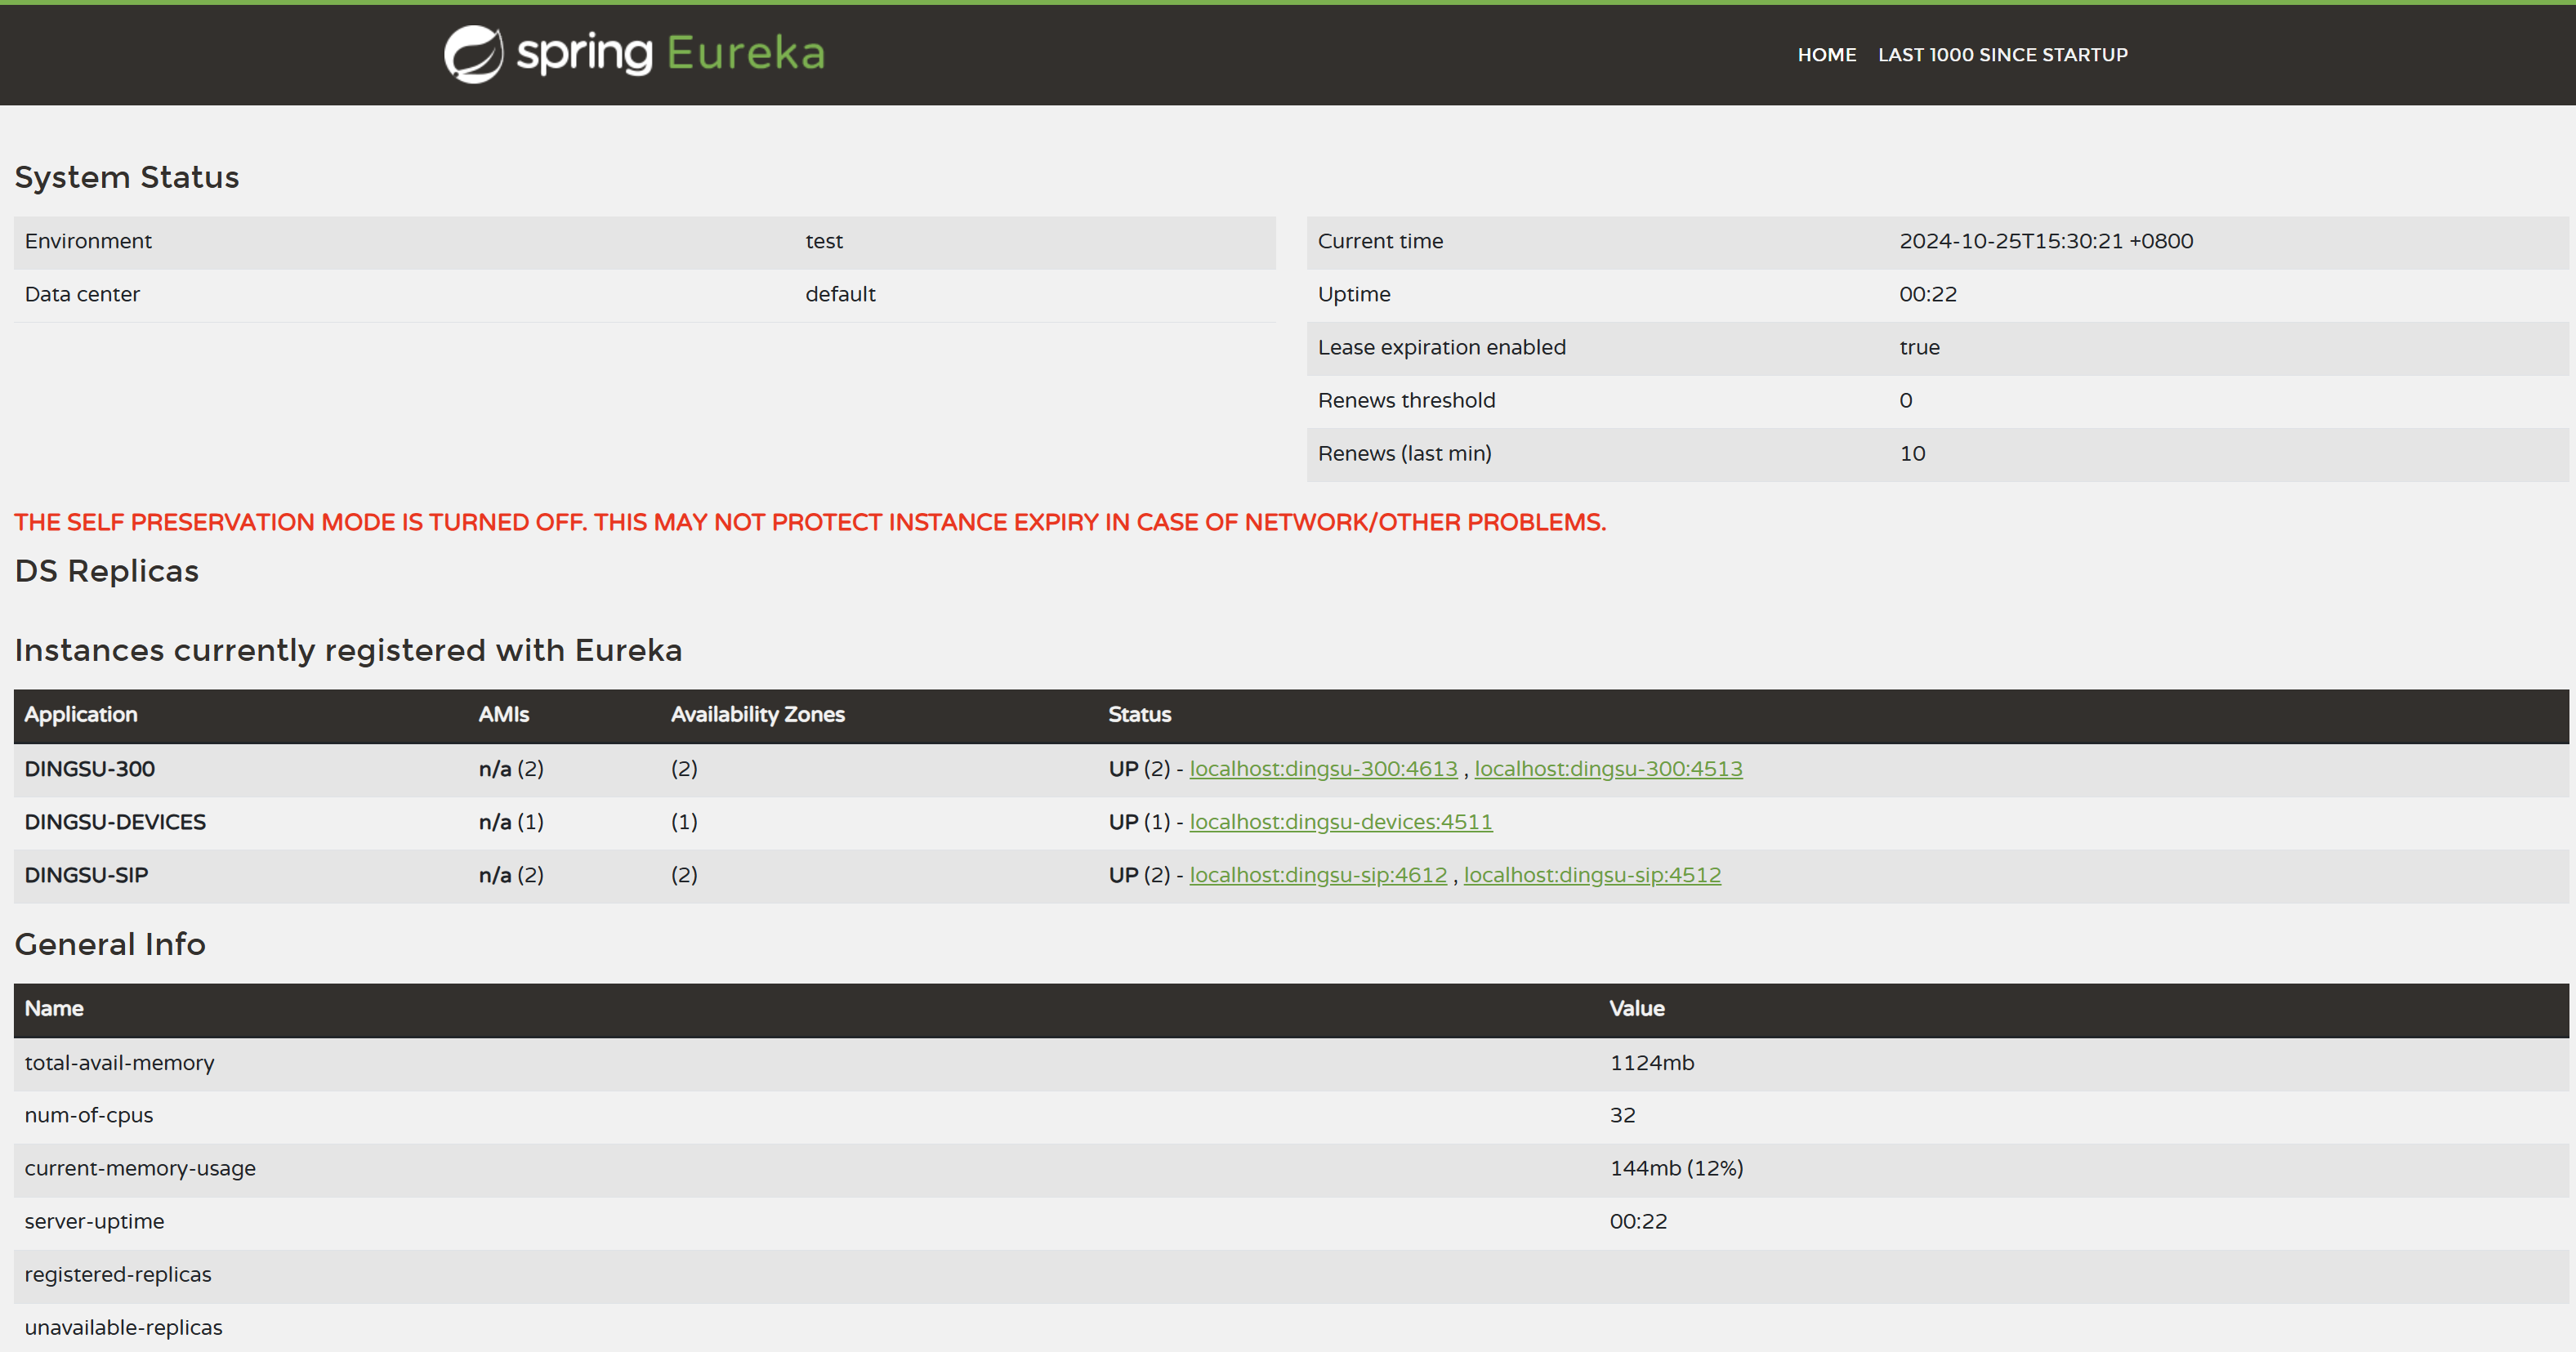Click the Current time label
The image size is (2576, 1352).
click(x=1380, y=241)
